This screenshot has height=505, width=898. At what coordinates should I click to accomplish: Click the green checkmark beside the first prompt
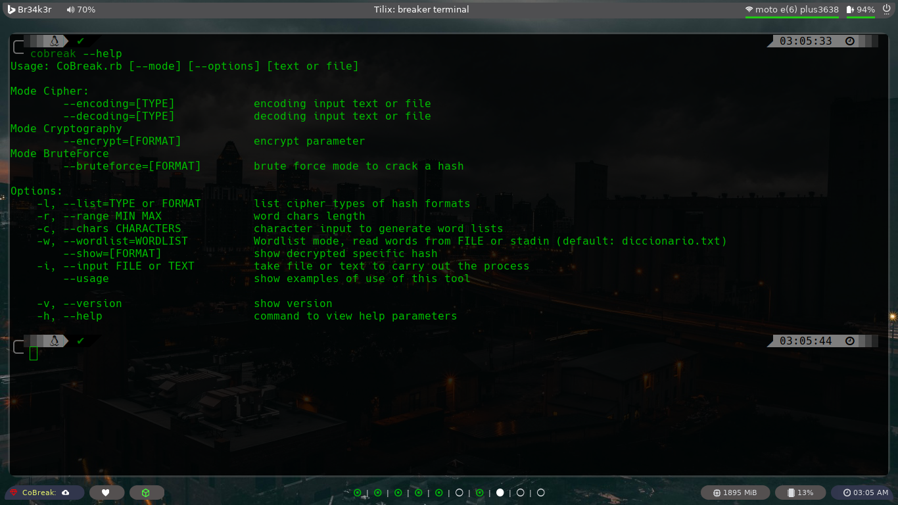pos(81,40)
